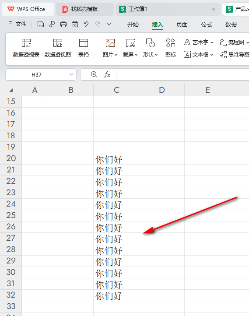Open the 图标 icon library
The height and width of the screenshot is (316, 249).
(171, 49)
